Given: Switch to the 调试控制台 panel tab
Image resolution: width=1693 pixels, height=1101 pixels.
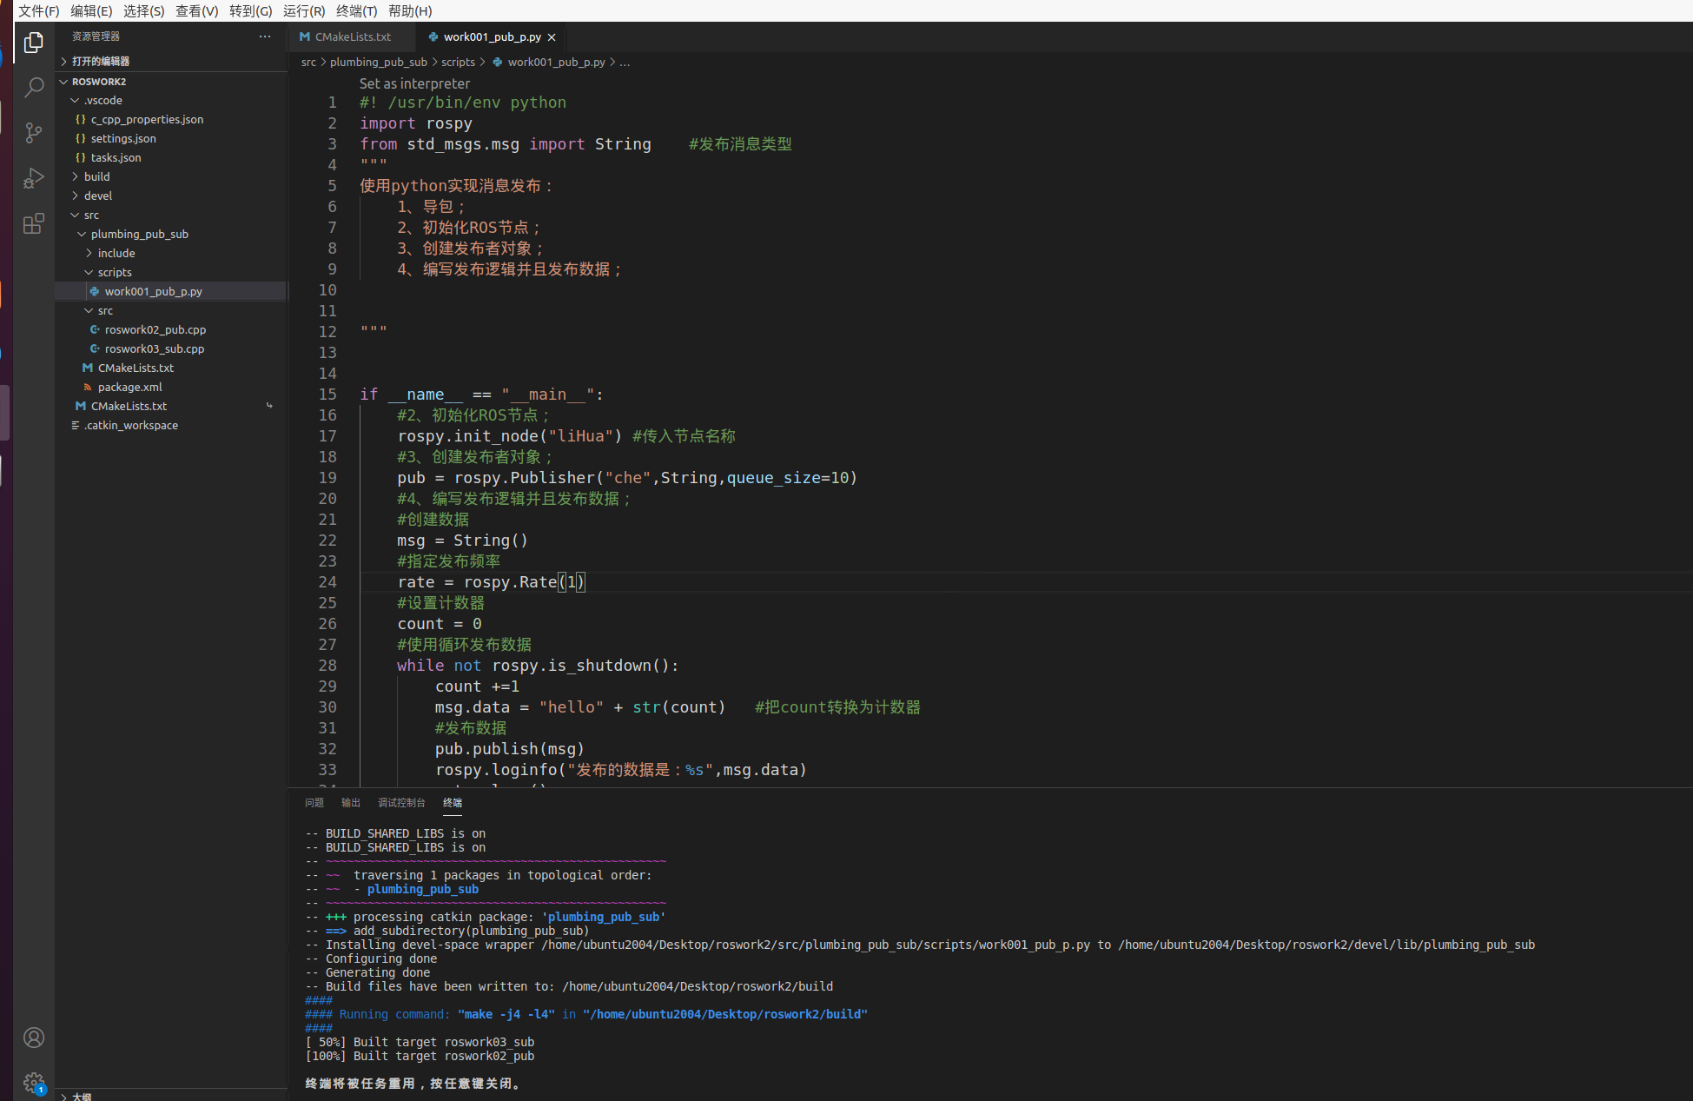Looking at the screenshot, I should [x=401, y=803].
